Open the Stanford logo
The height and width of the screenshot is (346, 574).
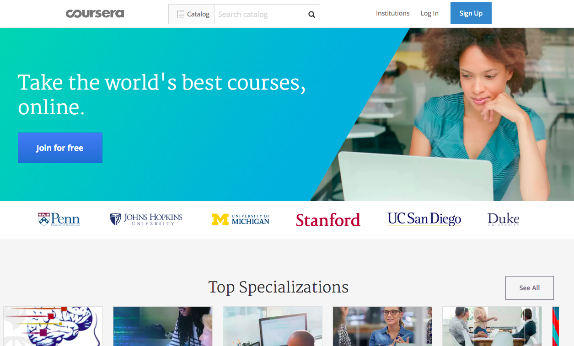click(328, 220)
